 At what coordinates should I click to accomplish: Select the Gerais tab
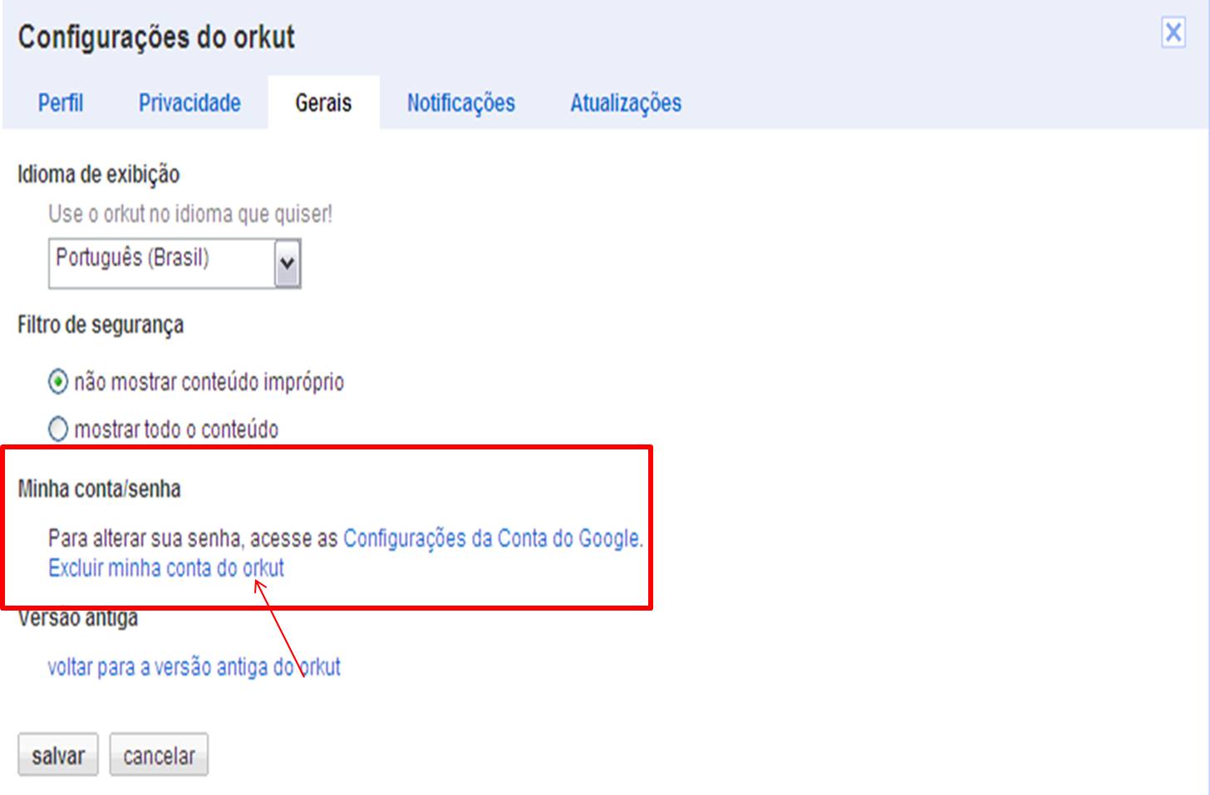coord(323,103)
